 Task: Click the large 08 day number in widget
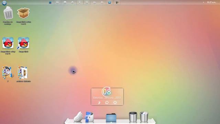click(107, 92)
